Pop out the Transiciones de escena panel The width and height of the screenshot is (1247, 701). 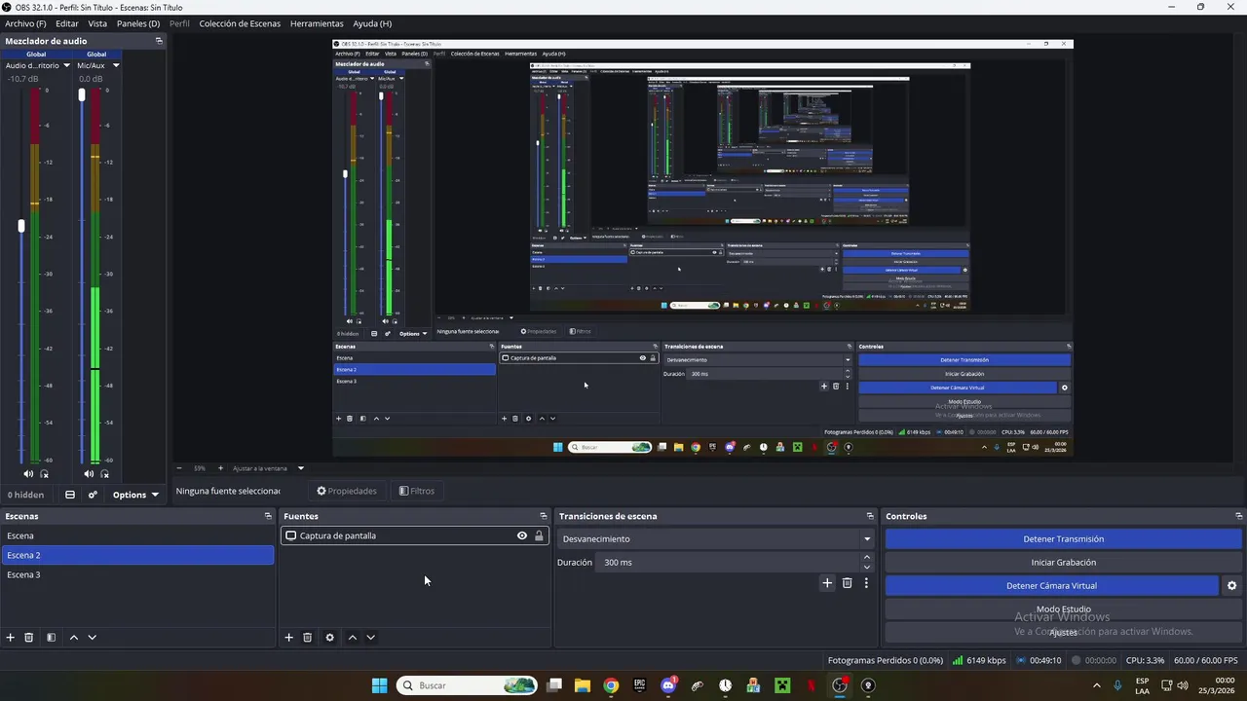pyautogui.click(x=870, y=516)
